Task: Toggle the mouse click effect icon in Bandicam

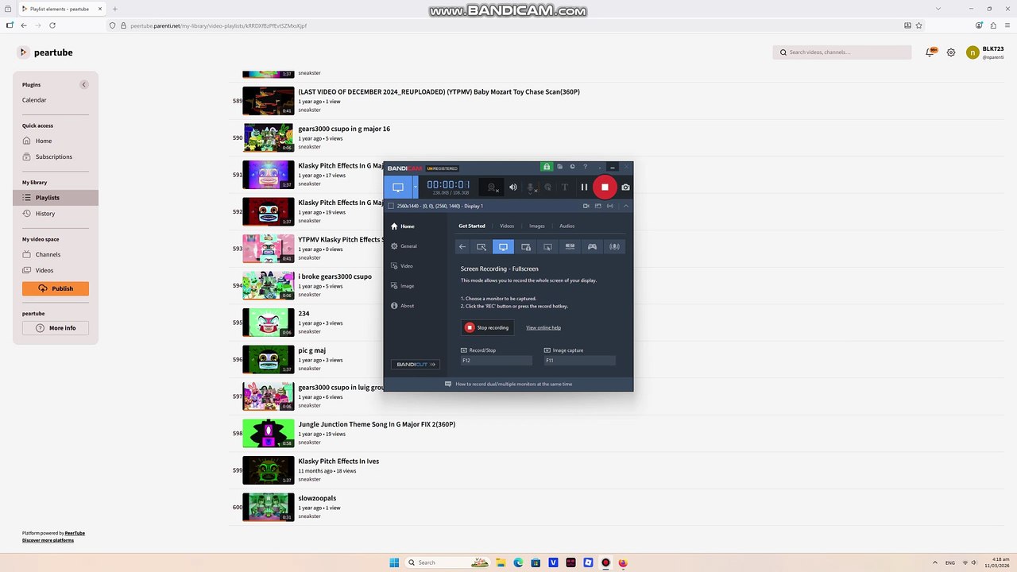Action: [x=548, y=187]
